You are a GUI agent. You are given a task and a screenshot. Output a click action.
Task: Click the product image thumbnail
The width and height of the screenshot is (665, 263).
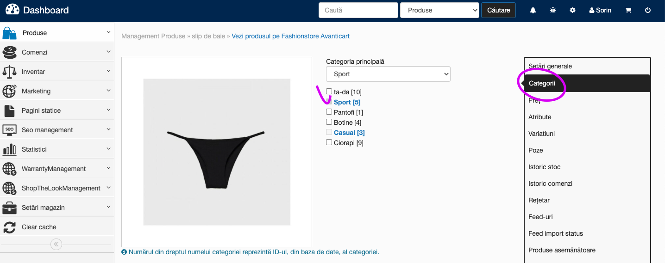pyautogui.click(x=217, y=152)
